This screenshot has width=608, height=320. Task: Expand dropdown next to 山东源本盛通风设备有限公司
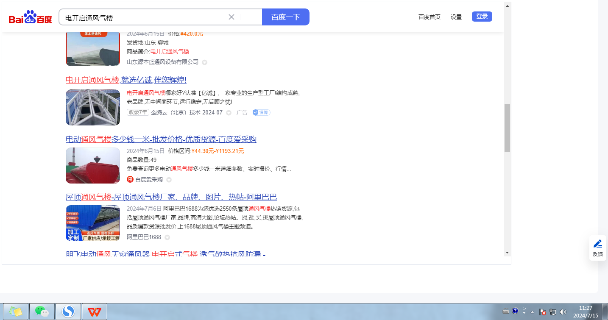pyautogui.click(x=204, y=62)
